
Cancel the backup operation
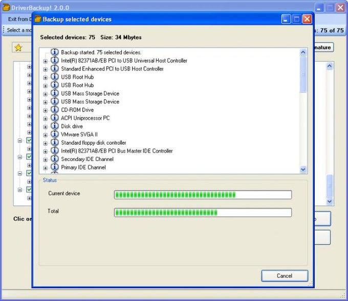[x=285, y=276]
